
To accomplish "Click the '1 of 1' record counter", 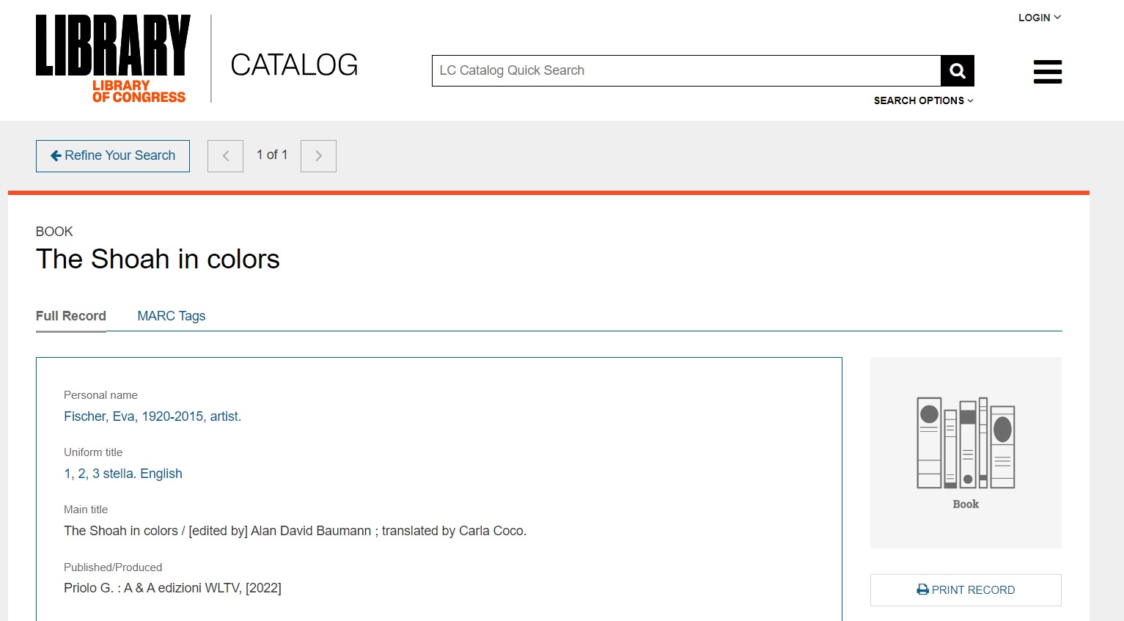I will coord(272,155).
